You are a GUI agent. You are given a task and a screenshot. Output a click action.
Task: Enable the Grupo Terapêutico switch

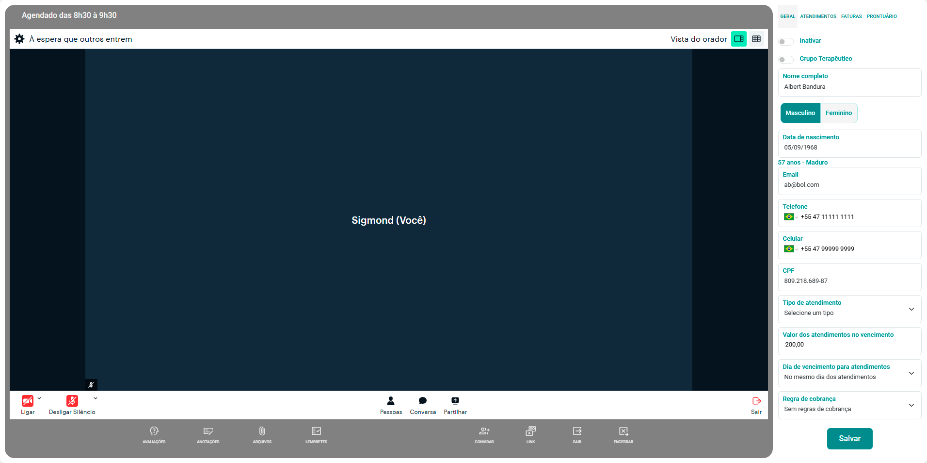click(785, 59)
